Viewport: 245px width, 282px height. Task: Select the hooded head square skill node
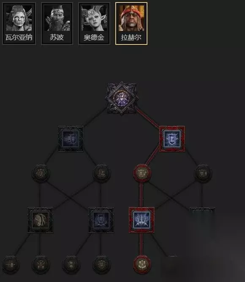click(x=40, y=220)
